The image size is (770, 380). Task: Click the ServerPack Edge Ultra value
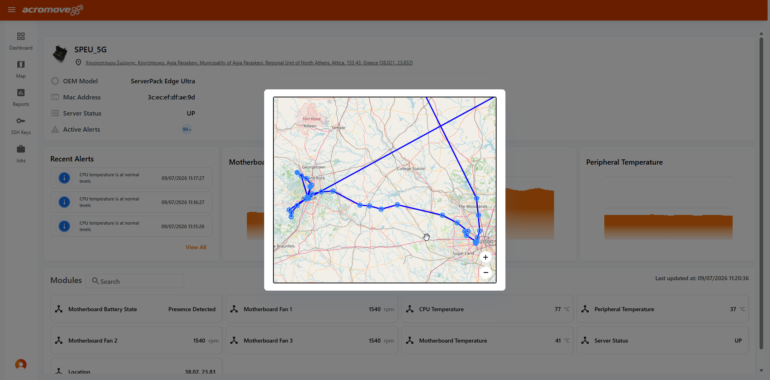point(163,81)
